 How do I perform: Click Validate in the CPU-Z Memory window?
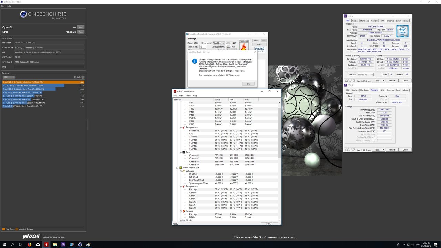tap(392, 150)
